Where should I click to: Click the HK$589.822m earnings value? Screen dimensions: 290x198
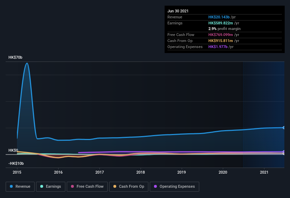tap(221, 23)
